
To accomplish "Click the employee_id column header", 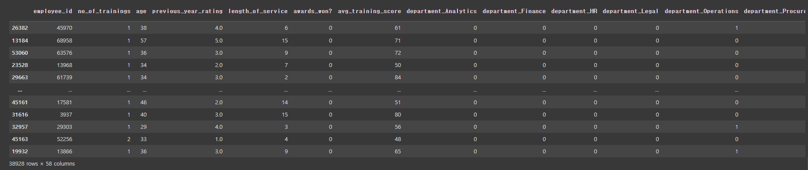I will (x=53, y=11).
